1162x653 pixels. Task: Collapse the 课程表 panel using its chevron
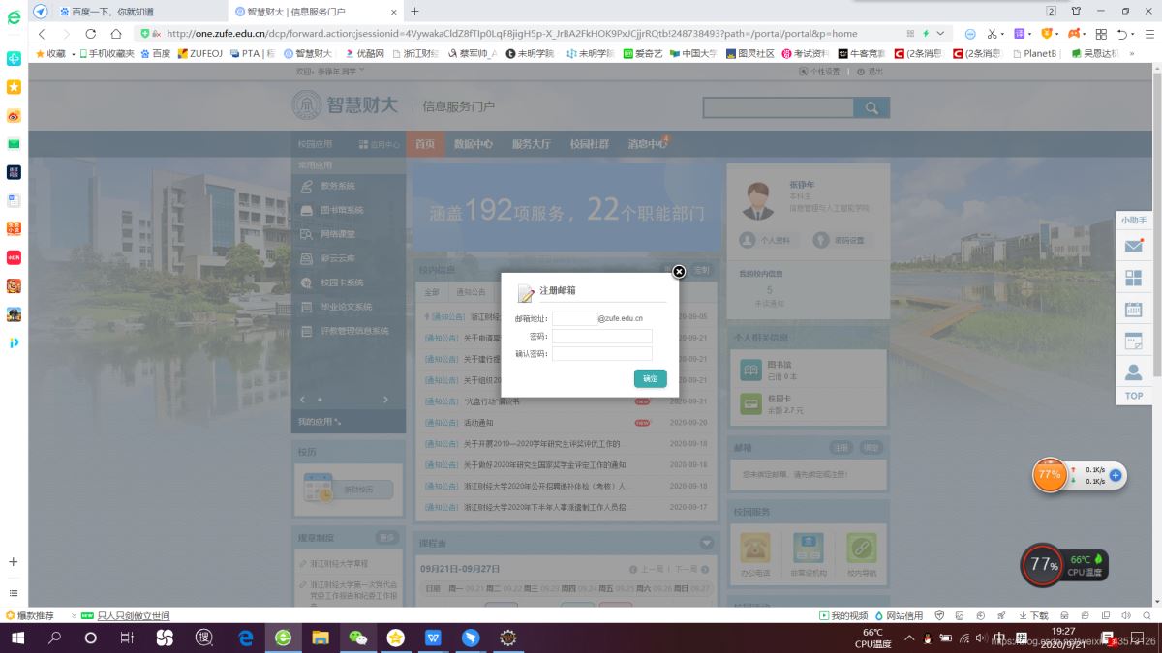(708, 543)
